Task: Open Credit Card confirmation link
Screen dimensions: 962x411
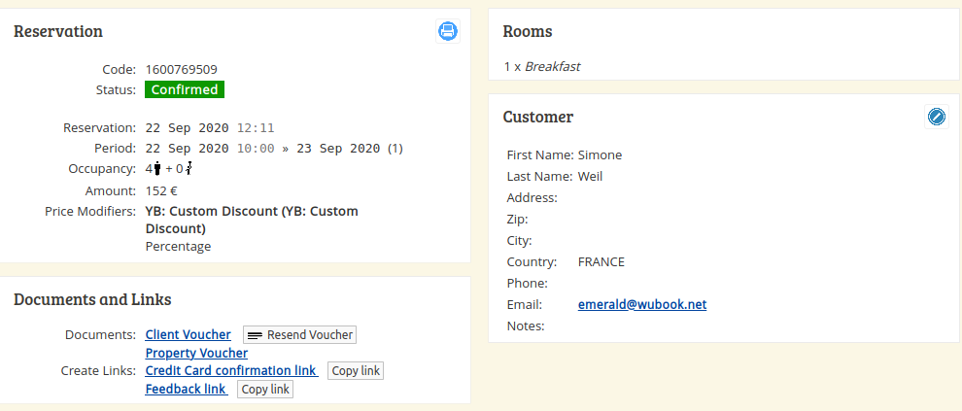Action: click(x=231, y=370)
